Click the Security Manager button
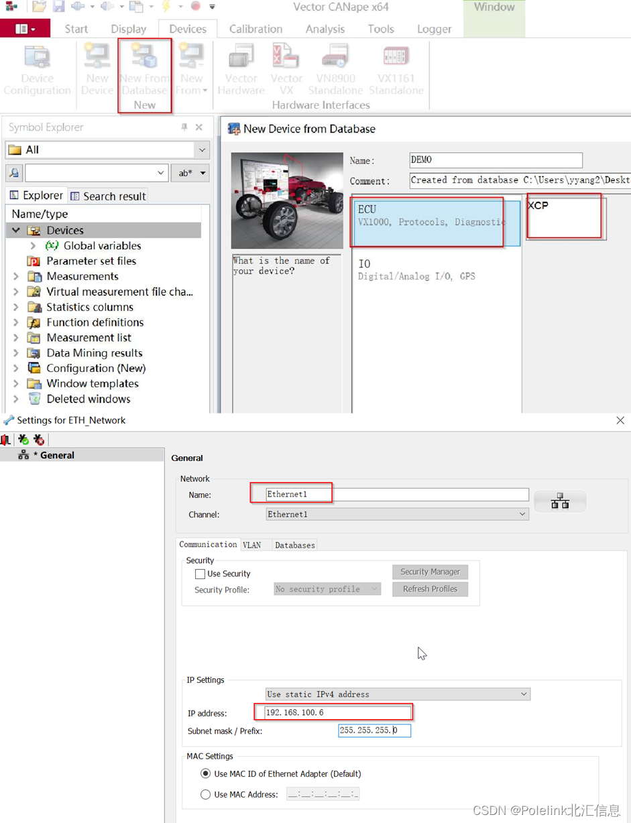This screenshot has width=631, height=823. point(430,572)
